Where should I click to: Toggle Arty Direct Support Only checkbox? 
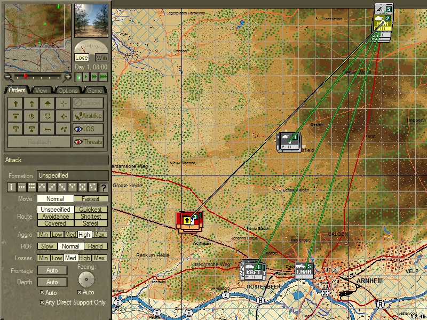42,302
